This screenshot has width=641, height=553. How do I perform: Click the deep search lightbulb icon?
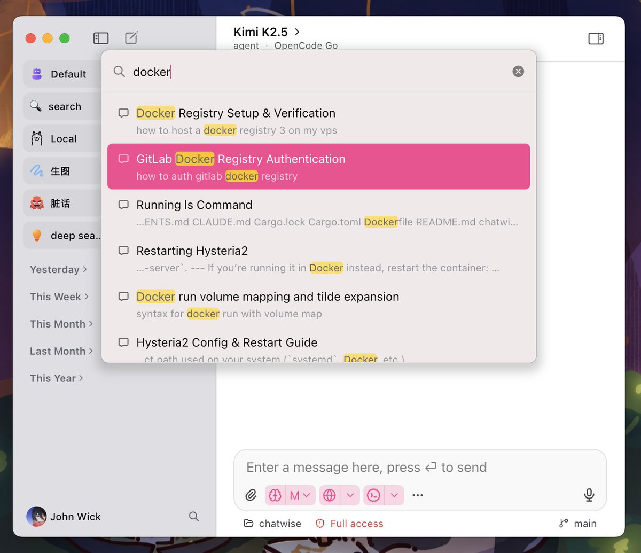(37, 236)
